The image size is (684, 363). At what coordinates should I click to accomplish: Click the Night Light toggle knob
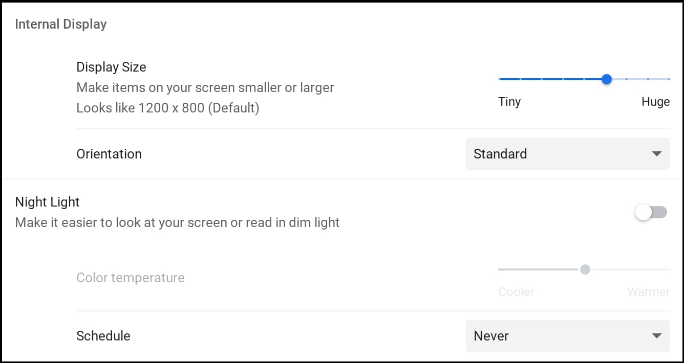coord(643,212)
